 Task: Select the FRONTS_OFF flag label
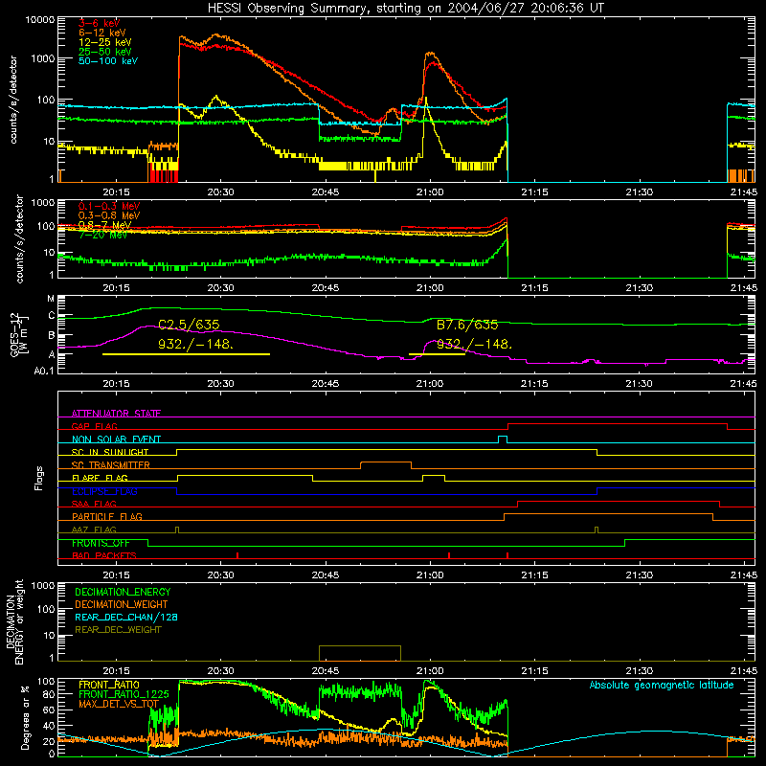point(101,543)
